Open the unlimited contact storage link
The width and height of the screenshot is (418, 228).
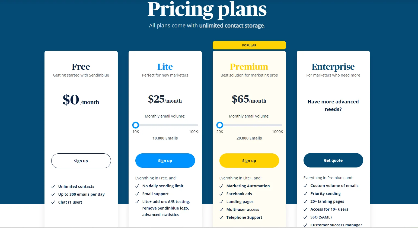click(231, 26)
